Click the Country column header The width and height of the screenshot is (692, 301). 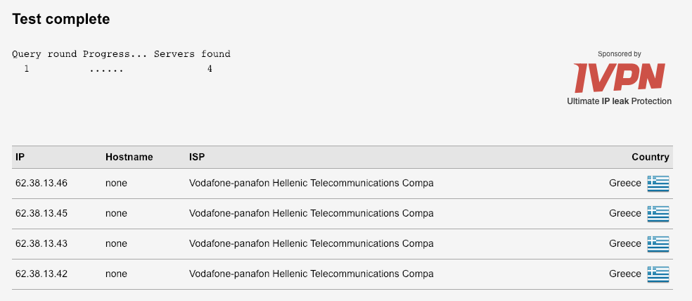[650, 157]
